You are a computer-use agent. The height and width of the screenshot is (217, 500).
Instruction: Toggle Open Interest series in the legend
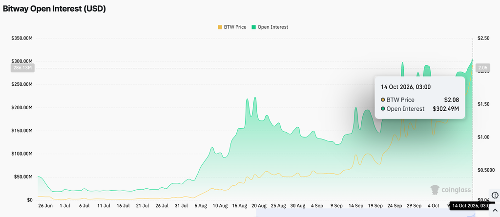pos(270,27)
